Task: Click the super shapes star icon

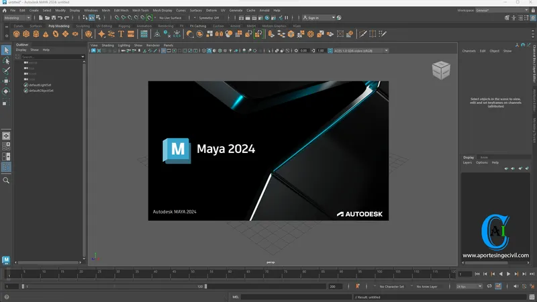Action: click(x=101, y=34)
